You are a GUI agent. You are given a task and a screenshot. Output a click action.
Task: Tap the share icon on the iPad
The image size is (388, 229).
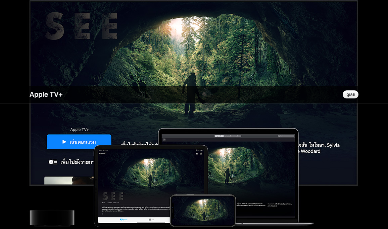click(x=201, y=154)
